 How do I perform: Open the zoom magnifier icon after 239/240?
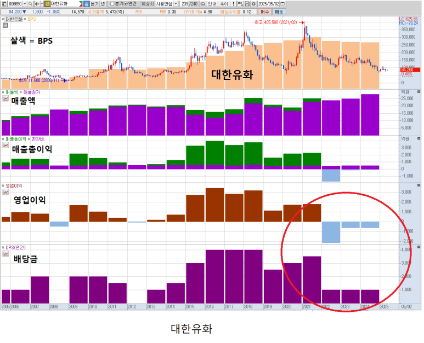(x=203, y=4)
